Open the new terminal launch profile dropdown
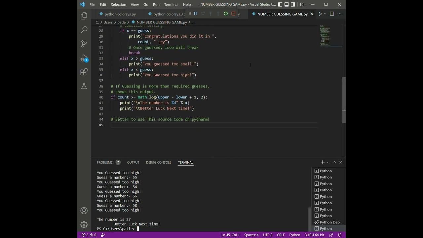Viewport: 423px width, 238px height. (x=327, y=162)
